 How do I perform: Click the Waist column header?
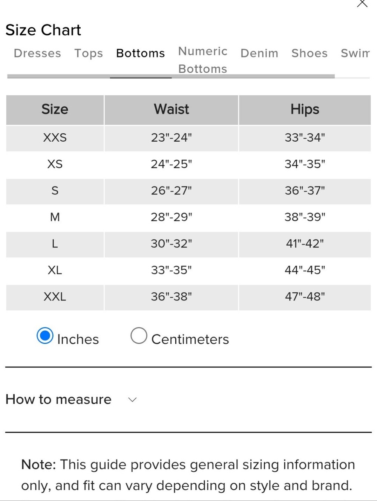(172, 110)
